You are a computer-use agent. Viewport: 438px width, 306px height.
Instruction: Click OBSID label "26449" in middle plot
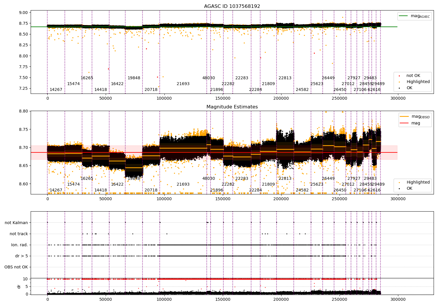[x=328, y=179]
